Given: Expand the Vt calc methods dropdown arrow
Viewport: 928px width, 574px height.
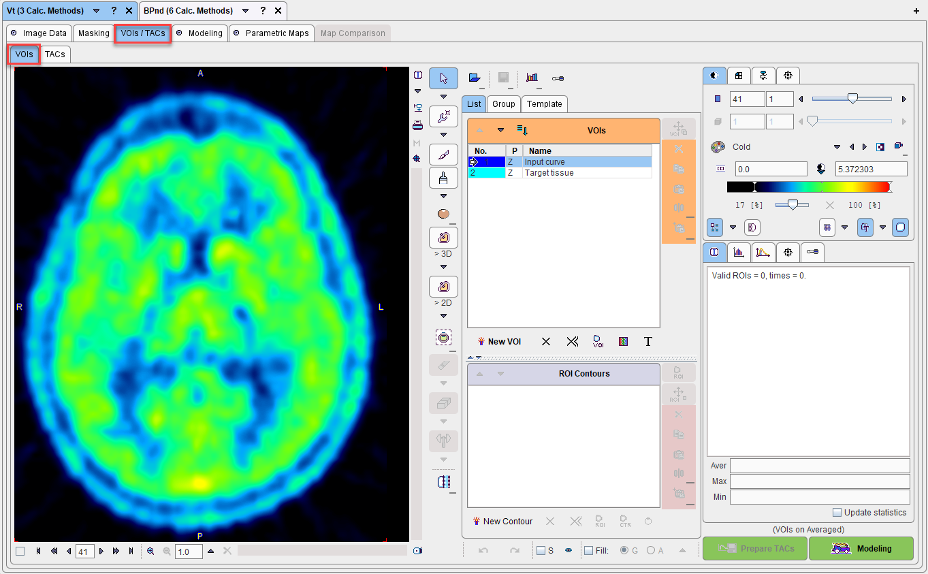Looking at the screenshot, I should point(96,11).
